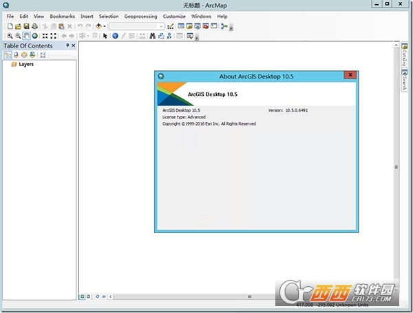413x313 pixels.
Task: Pin the Table Of Contents auto-hide
Action: click(x=67, y=46)
